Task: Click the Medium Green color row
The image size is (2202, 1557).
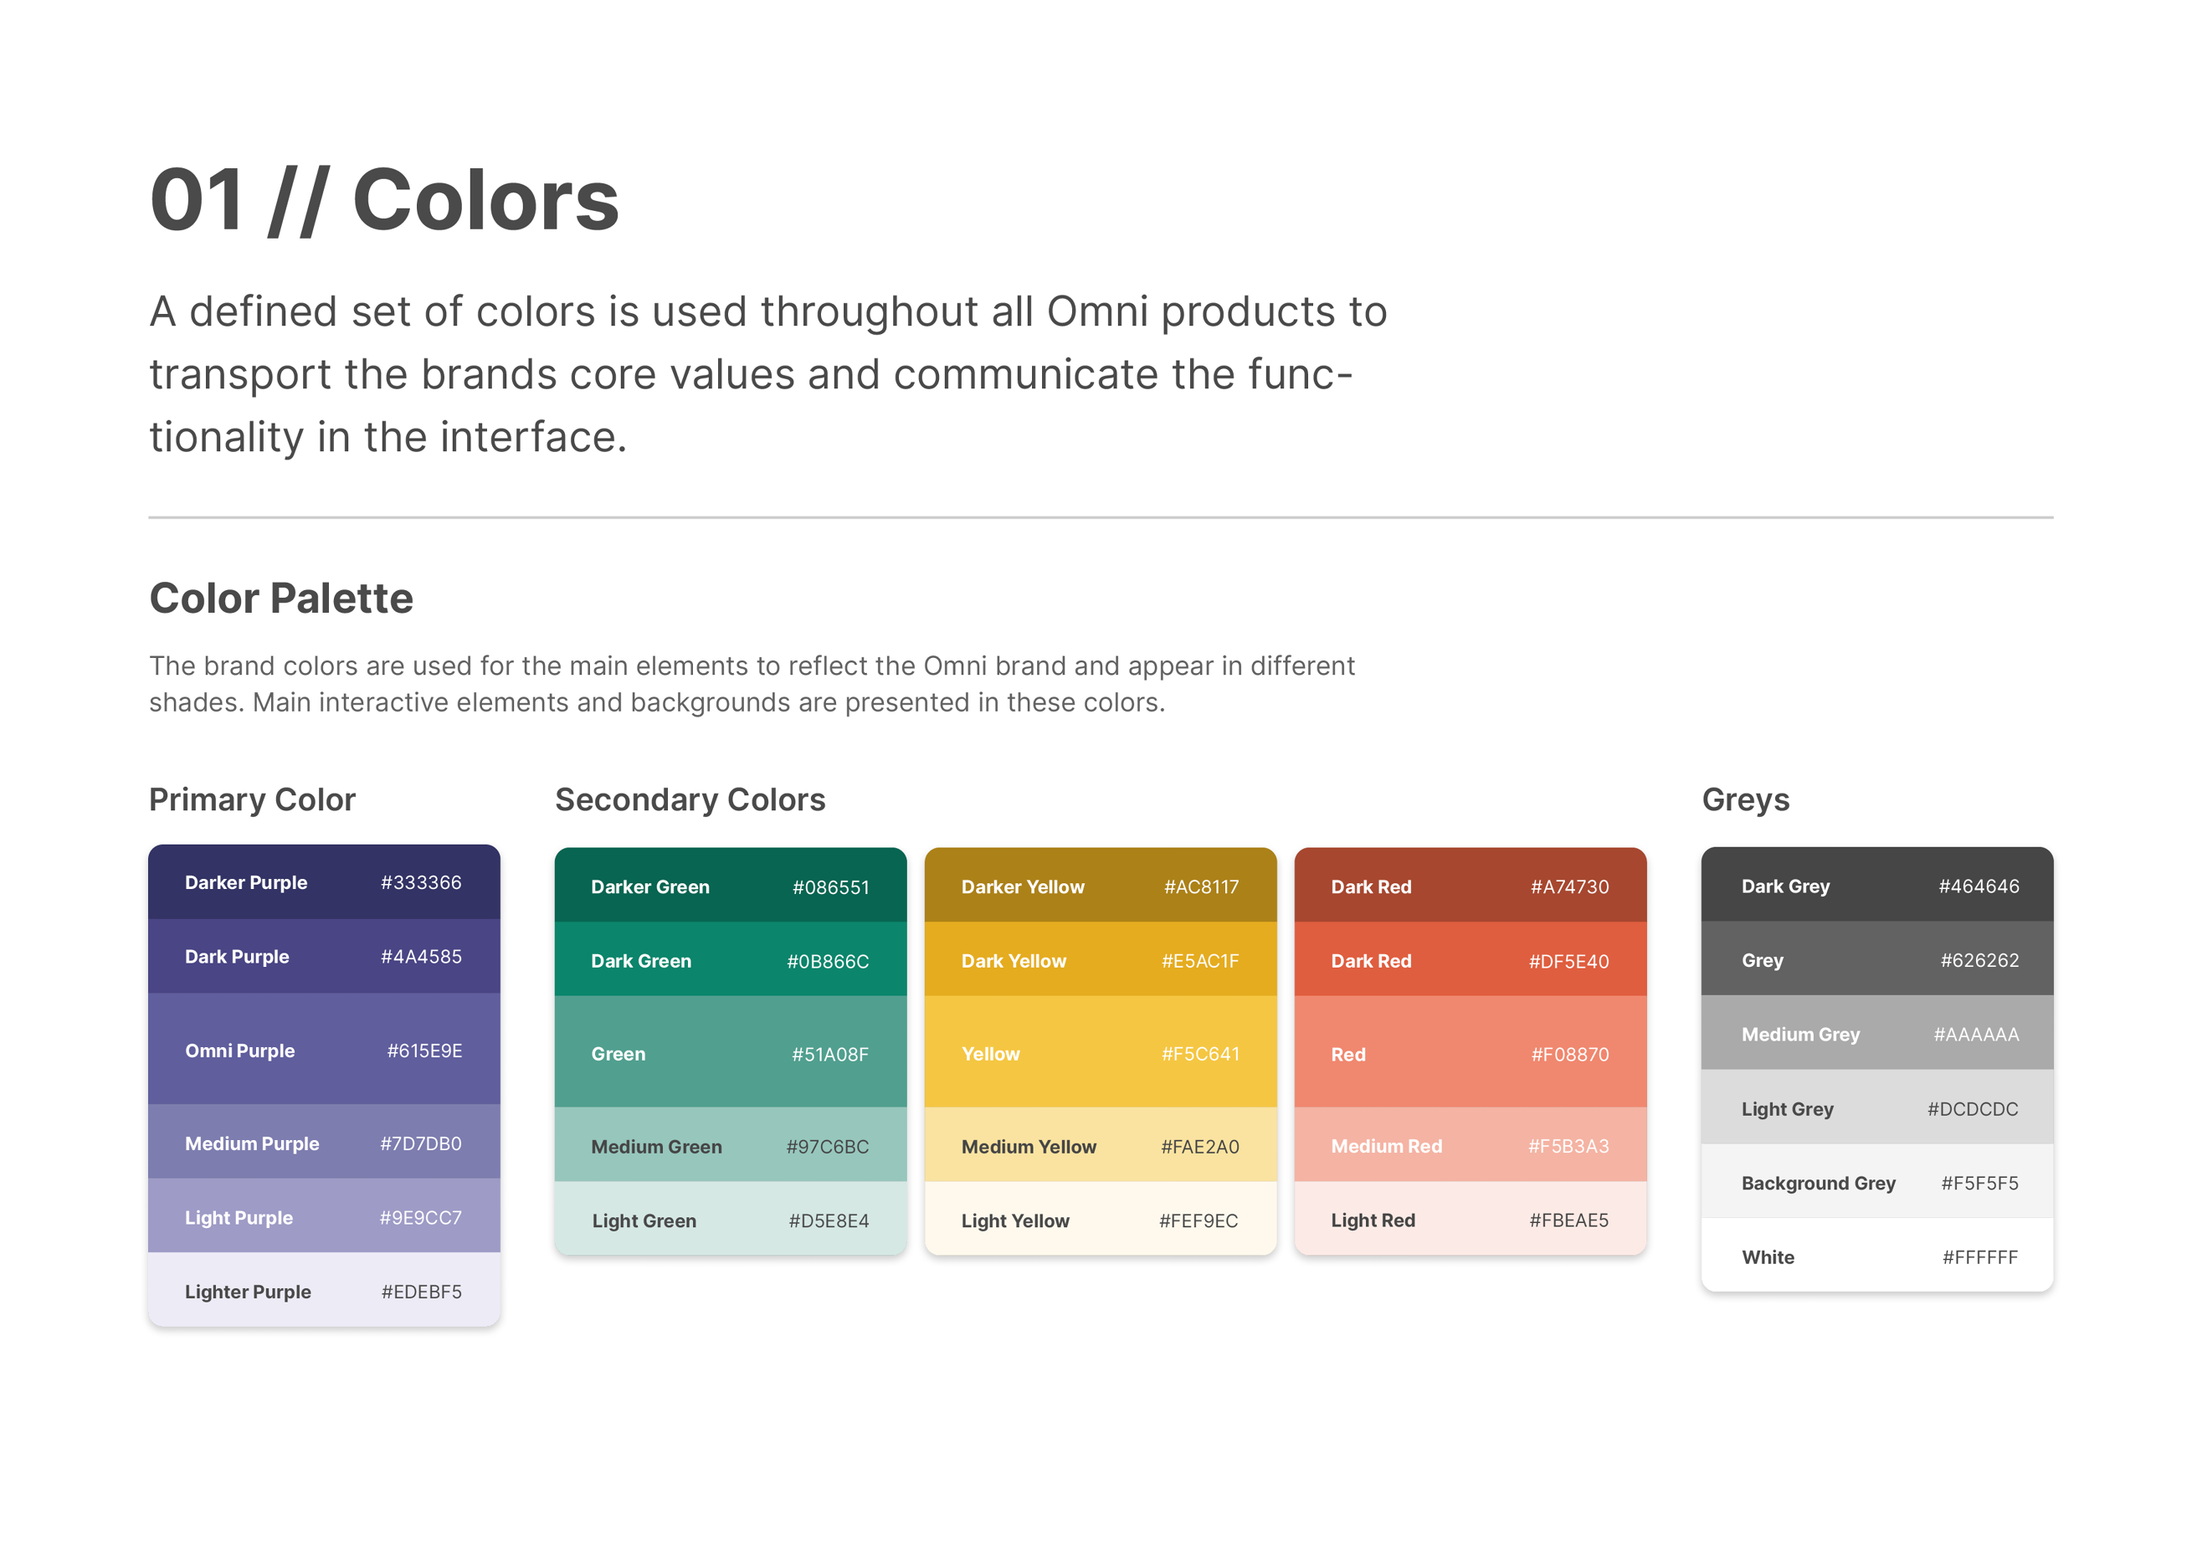Action: [x=730, y=1145]
